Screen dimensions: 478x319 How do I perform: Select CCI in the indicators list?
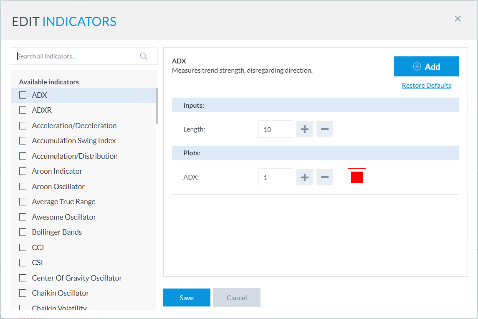pyautogui.click(x=38, y=248)
